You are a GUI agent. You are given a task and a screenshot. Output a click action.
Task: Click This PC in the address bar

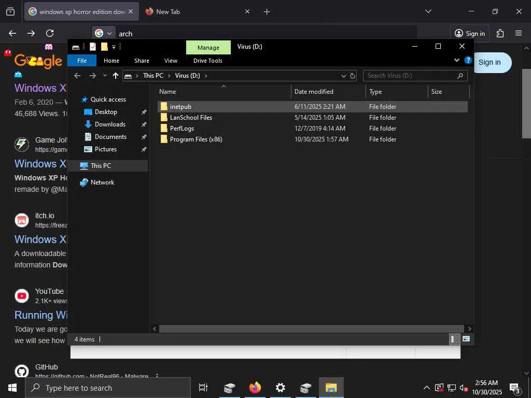[153, 76]
